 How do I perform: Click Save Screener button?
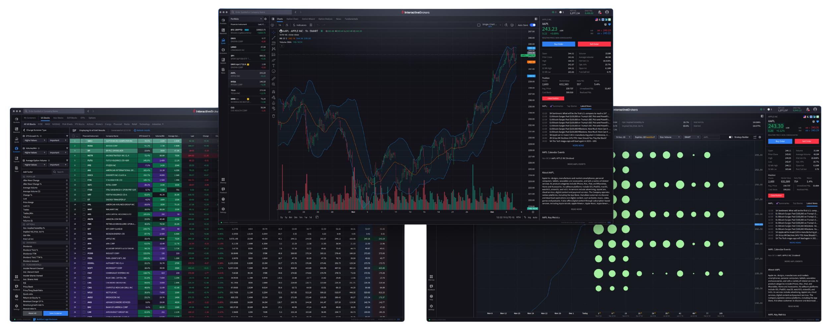(x=55, y=313)
